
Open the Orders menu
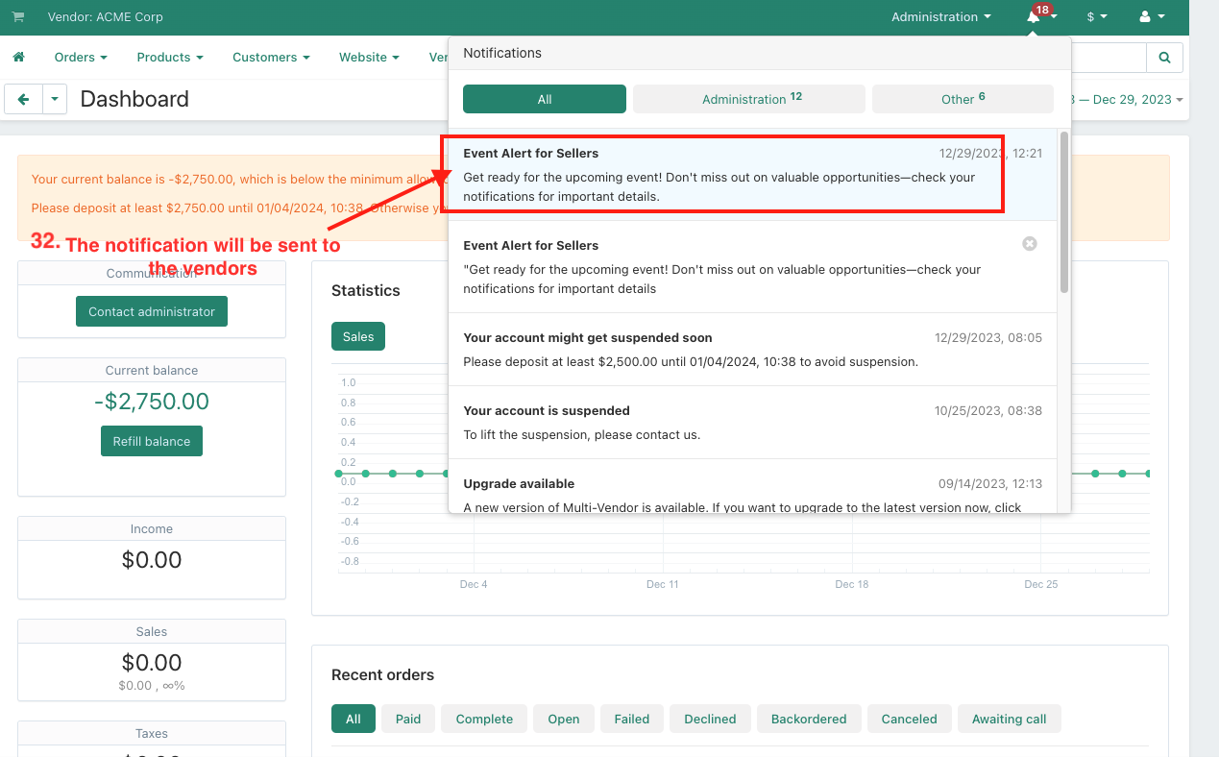pos(80,58)
